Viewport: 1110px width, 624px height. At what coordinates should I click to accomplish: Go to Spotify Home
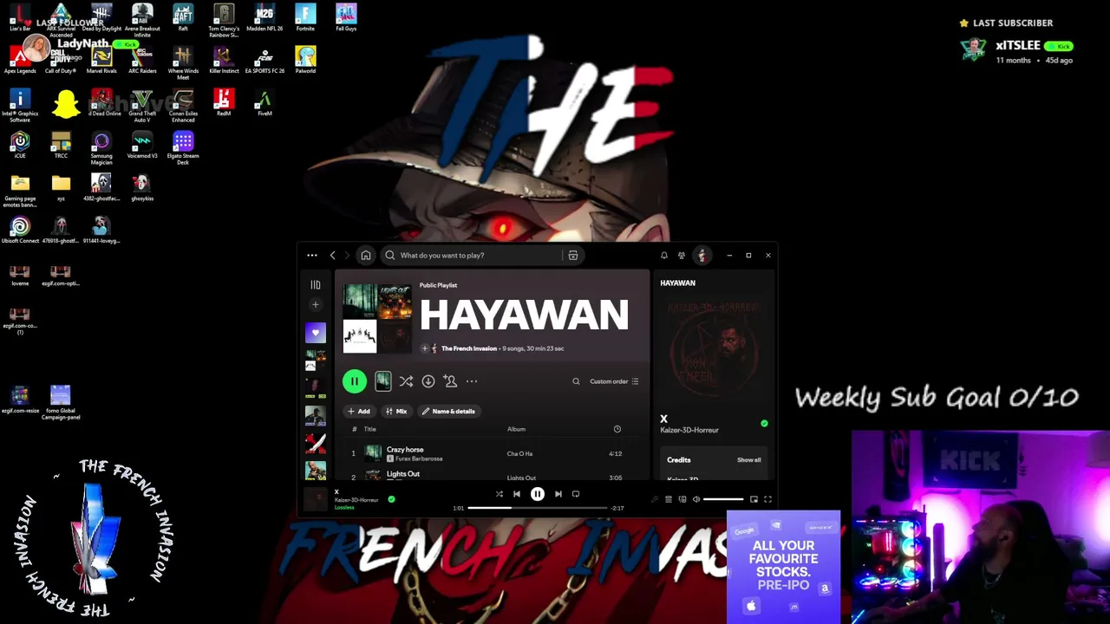366,256
